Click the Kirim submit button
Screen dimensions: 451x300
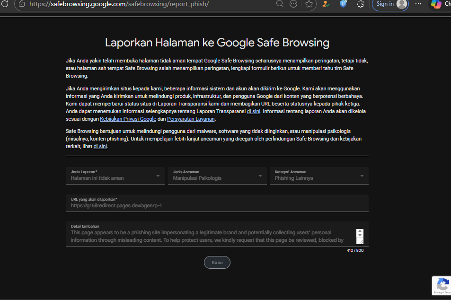click(x=217, y=262)
